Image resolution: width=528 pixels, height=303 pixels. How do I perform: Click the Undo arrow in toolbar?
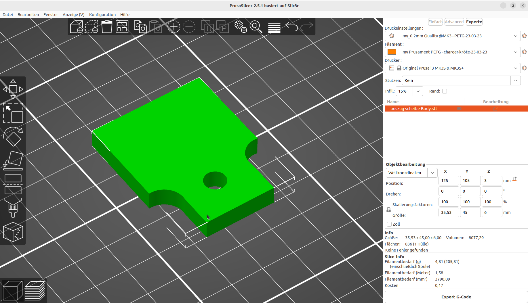[291, 27]
